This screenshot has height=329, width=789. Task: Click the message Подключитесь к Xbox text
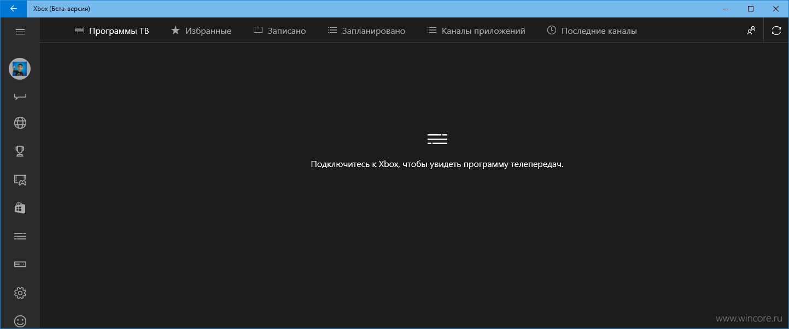tap(437, 164)
